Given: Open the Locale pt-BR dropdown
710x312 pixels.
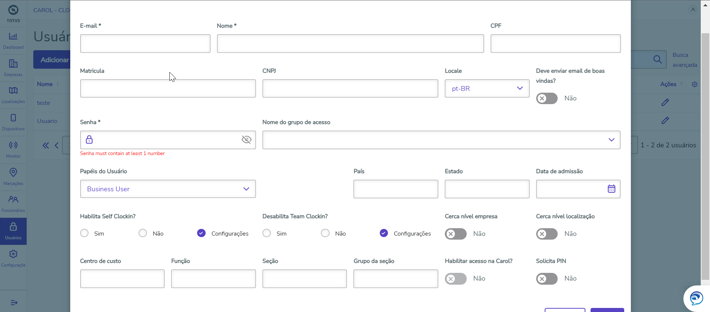Looking at the screenshot, I should [x=487, y=89].
